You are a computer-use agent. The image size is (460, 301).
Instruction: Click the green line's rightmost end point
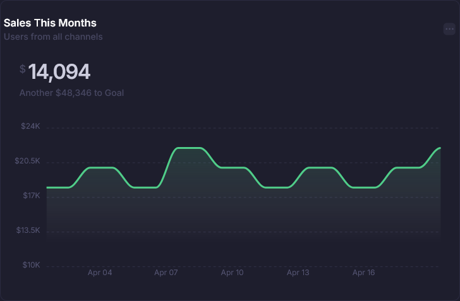440,148
